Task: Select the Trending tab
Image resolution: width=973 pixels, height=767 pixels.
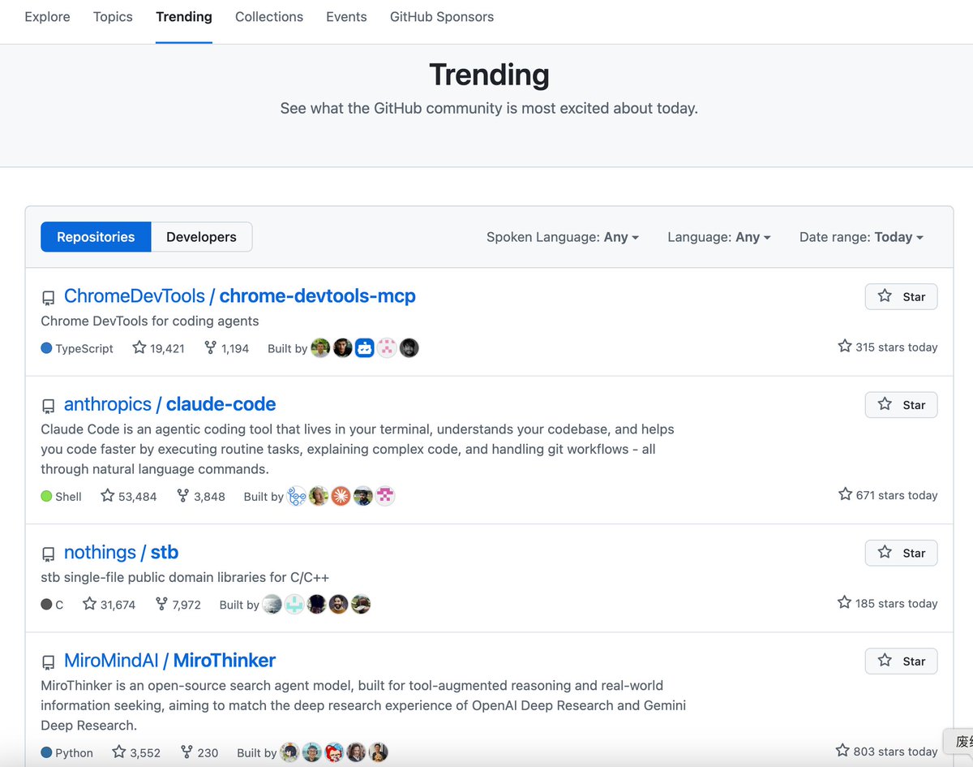Action: pyautogui.click(x=184, y=17)
